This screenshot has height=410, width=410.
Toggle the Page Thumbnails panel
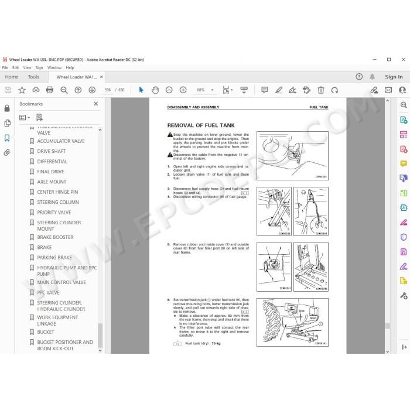point(7,123)
